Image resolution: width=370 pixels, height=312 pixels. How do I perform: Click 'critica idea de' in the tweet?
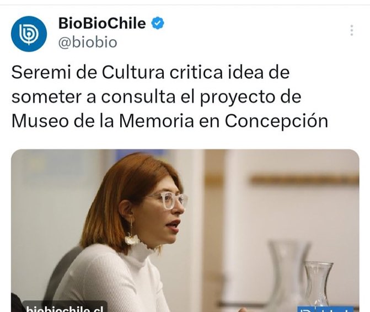[229, 72]
